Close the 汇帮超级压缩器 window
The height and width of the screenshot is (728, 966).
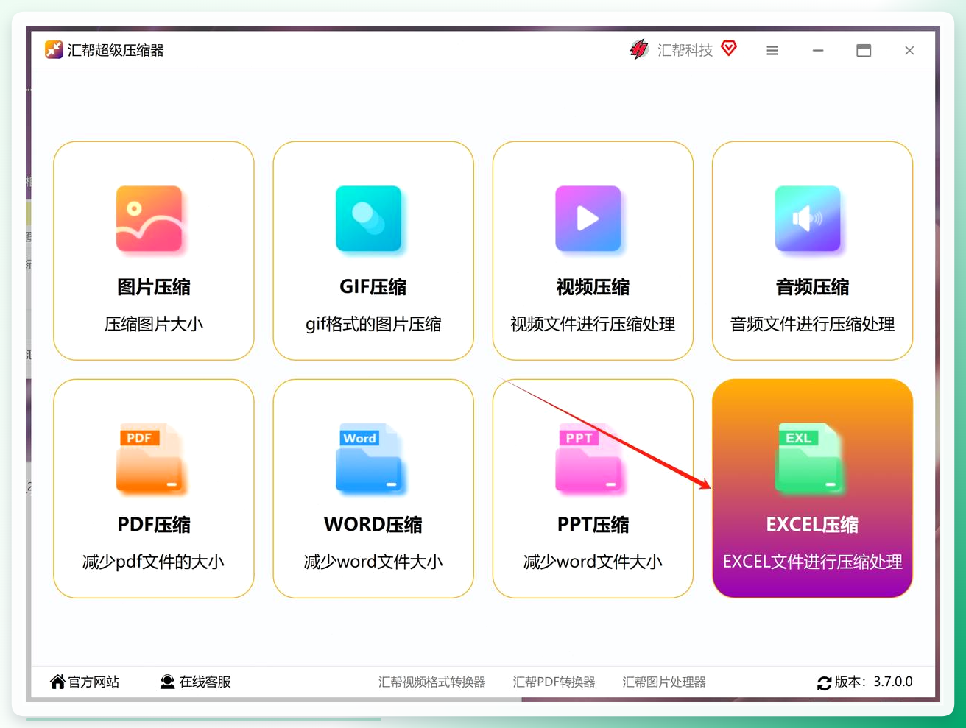click(x=909, y=51)
